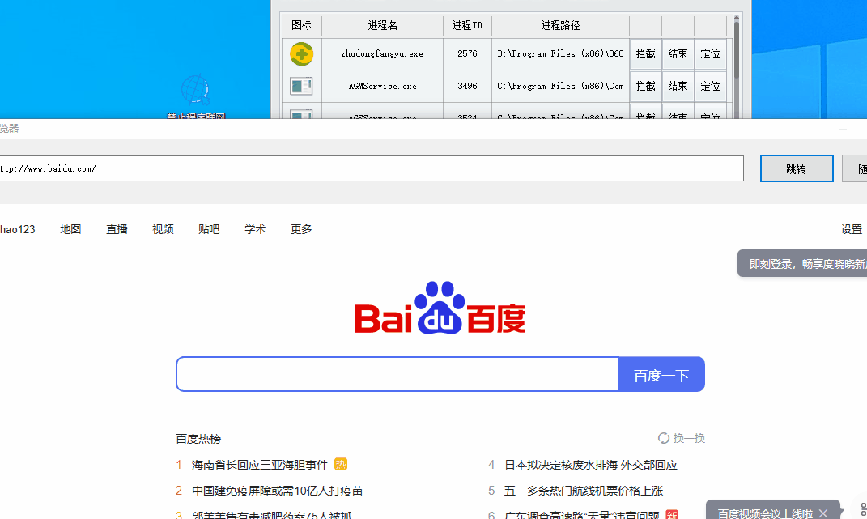Open the 海南省长回应三亚海胆事件 headline

pos(260,465)
